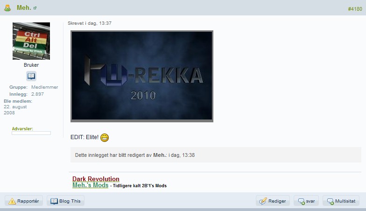Click the 'Tidligere kalt 2B'1's Mods' text
The width and height of the screenshot is (366, 211).
(140, 186)
